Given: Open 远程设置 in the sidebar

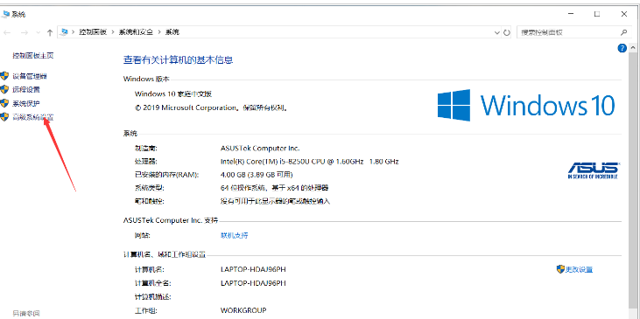Looking at the screenshot, I should pos(26,90).
